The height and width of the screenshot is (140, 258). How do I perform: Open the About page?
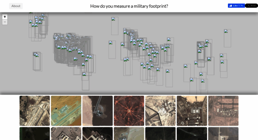pos(16,6)
